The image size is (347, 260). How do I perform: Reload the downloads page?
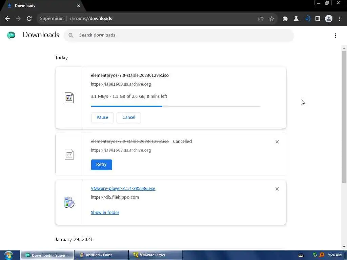29,19
